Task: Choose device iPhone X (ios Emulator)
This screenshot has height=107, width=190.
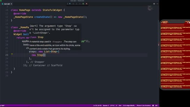Action: 144,106
